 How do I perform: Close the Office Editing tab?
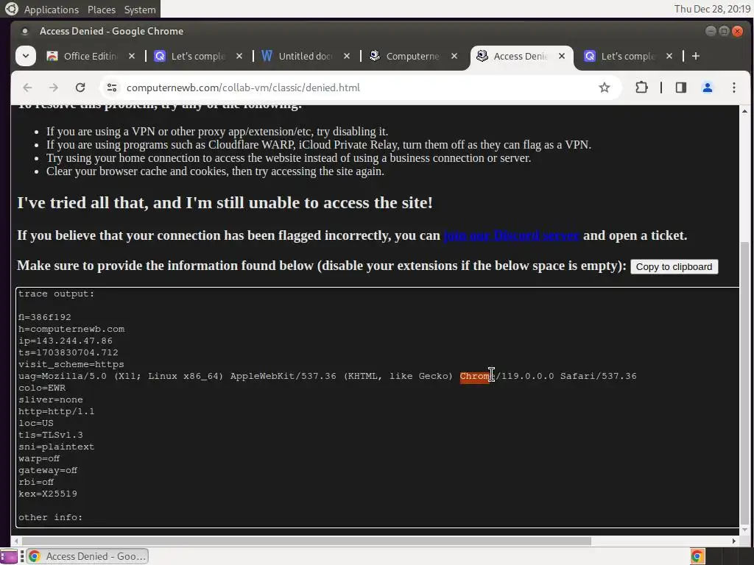point(132,56)
